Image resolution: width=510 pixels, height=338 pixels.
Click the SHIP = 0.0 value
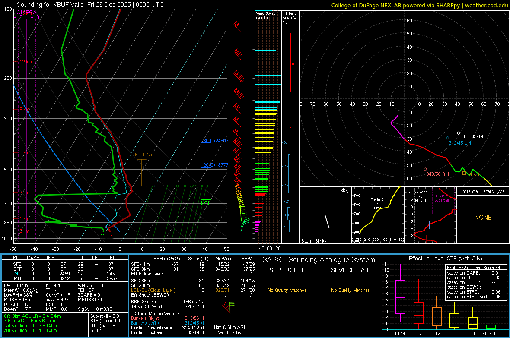click(x=101, y=330)
